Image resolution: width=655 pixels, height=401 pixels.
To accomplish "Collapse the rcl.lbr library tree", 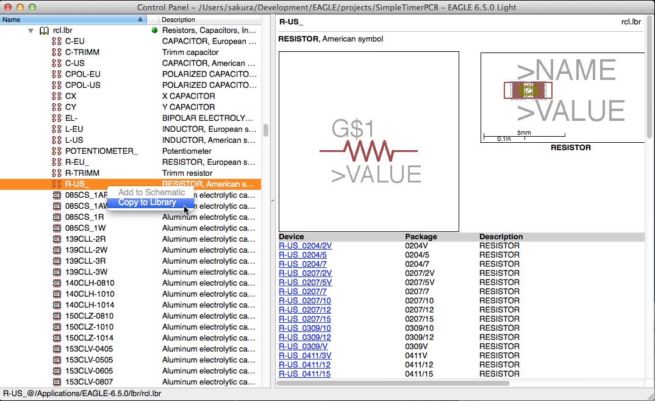I will point(31,31).
